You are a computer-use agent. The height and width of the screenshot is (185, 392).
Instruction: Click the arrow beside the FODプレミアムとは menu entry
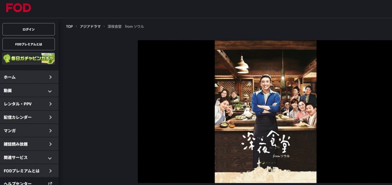[50, 171]
